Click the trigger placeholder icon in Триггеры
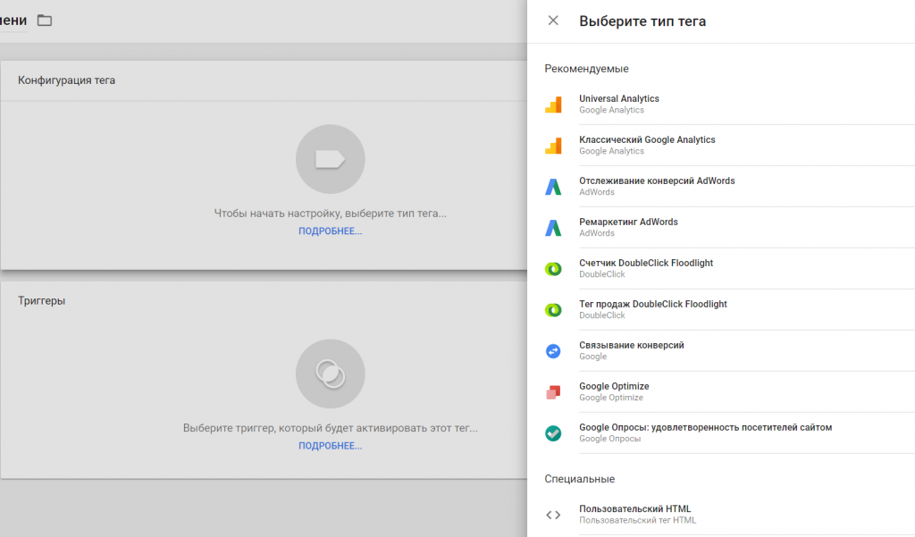This screenshot has width=915, height=537. 331,373
